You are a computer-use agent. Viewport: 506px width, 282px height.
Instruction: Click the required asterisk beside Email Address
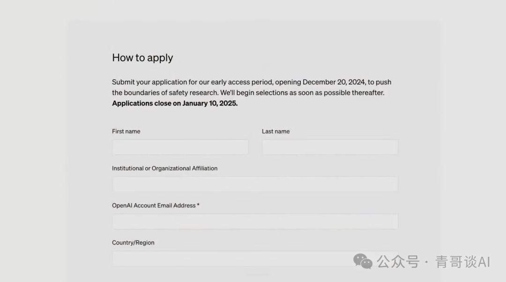[198, 205]
